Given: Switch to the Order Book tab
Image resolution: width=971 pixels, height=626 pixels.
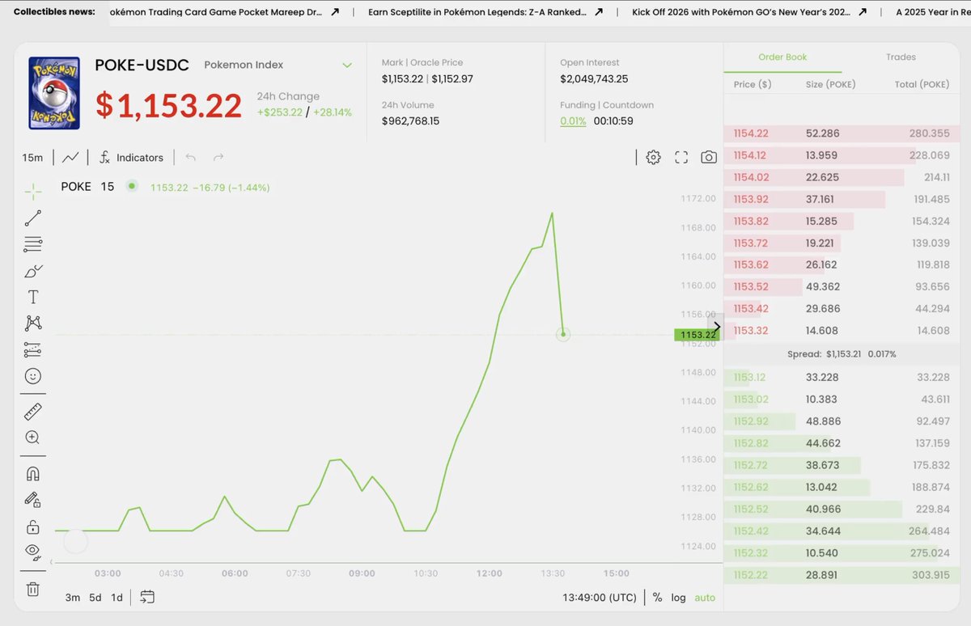Looking at the screenshot, I should pyautogui.click(x=782, y=57).
